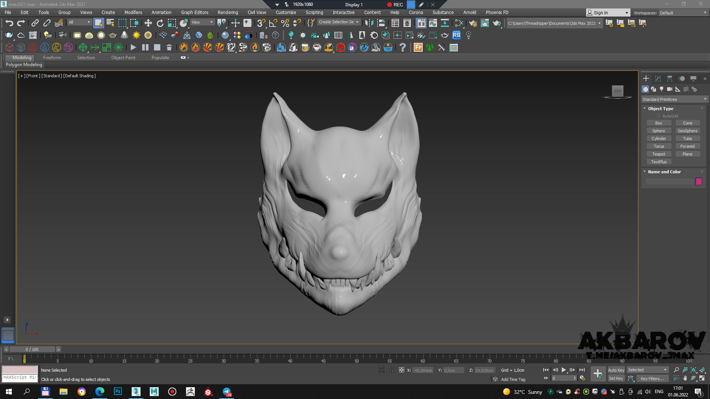Open the Rendering menu
This screenshot has width=710, height=399.
pyautogui.click(x=228, y=13)
